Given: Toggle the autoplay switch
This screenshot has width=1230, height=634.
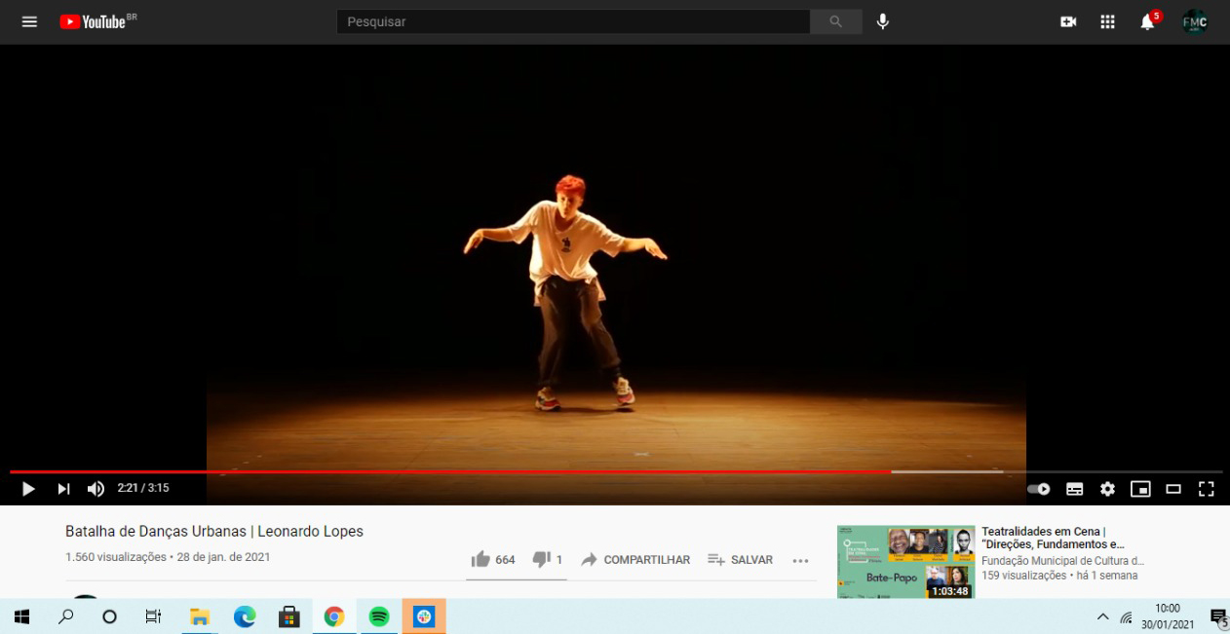Looking at the screenshot, I should (x=1039, y=489).
